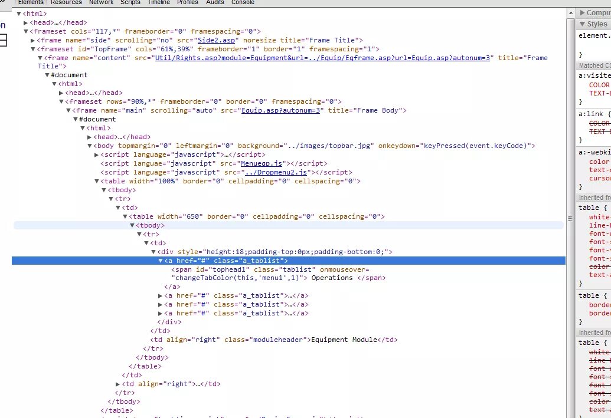The height and width of the screenshot is (418, 611).
Task: Collapse the body topmargin node
Action: click(x=90, y=146)
